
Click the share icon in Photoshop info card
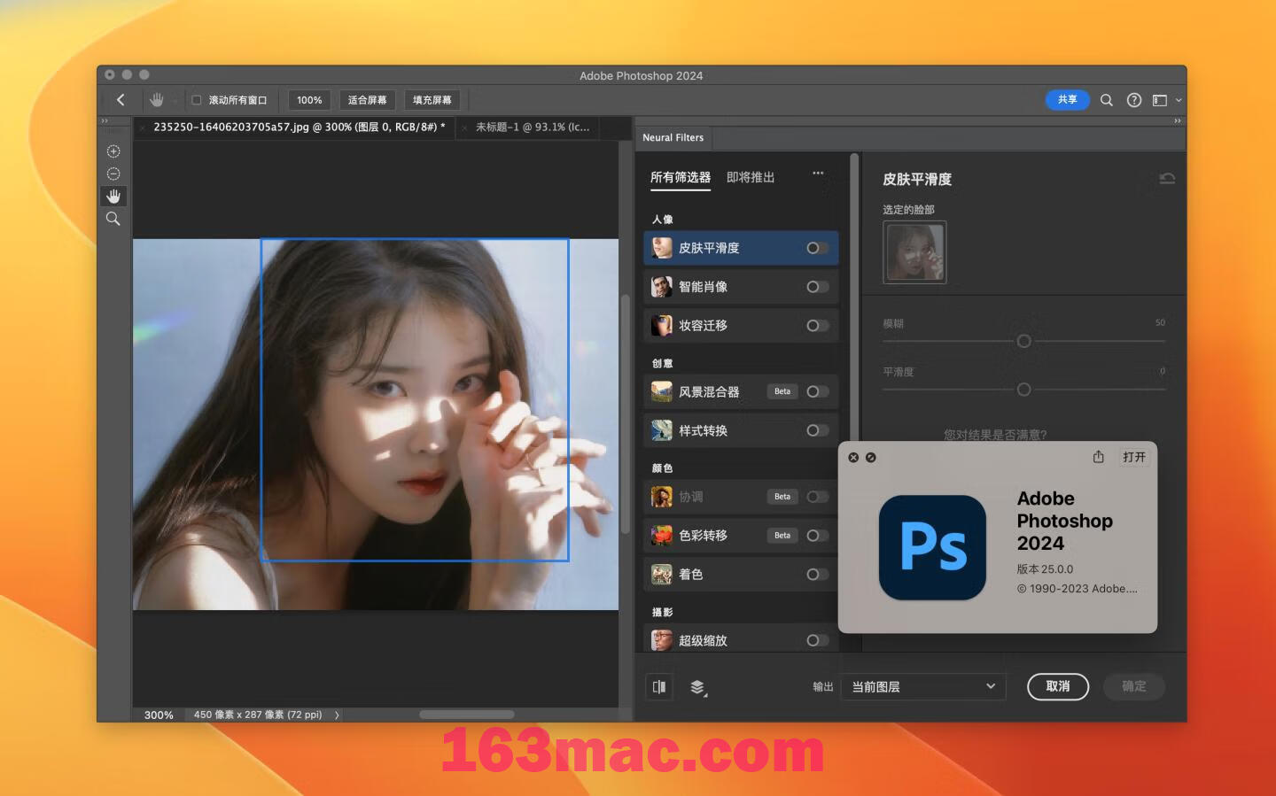(1099, 457)
